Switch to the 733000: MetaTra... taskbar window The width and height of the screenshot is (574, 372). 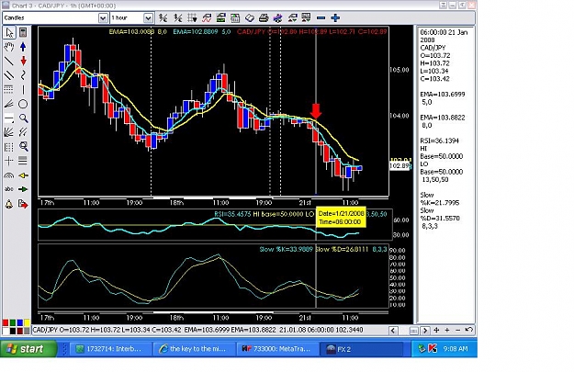point(277,349)
